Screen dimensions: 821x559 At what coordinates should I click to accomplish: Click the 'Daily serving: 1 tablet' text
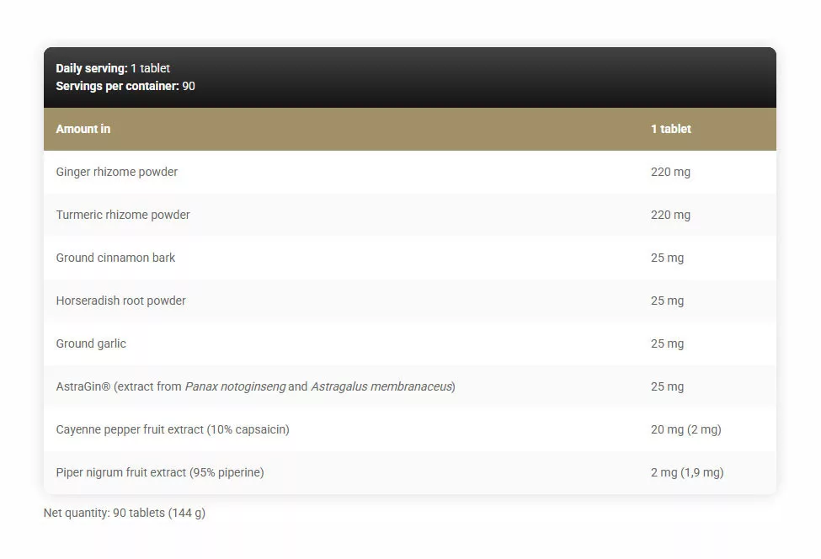tap(113, 68)
